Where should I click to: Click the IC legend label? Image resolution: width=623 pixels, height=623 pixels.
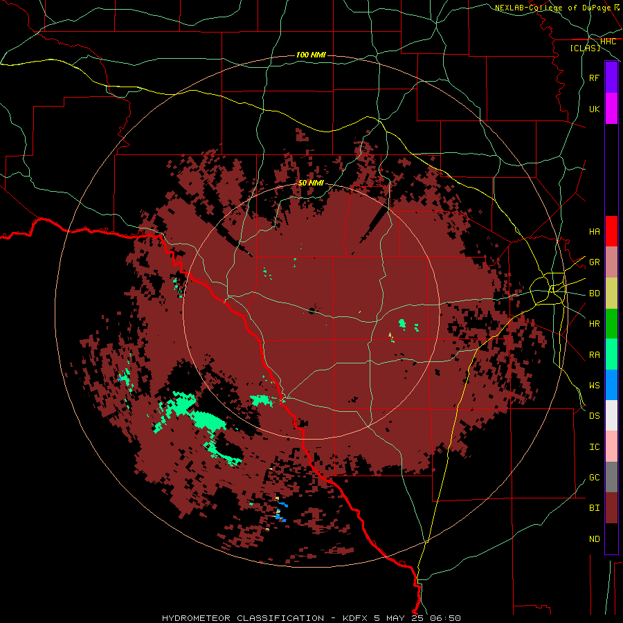(594, 446)
